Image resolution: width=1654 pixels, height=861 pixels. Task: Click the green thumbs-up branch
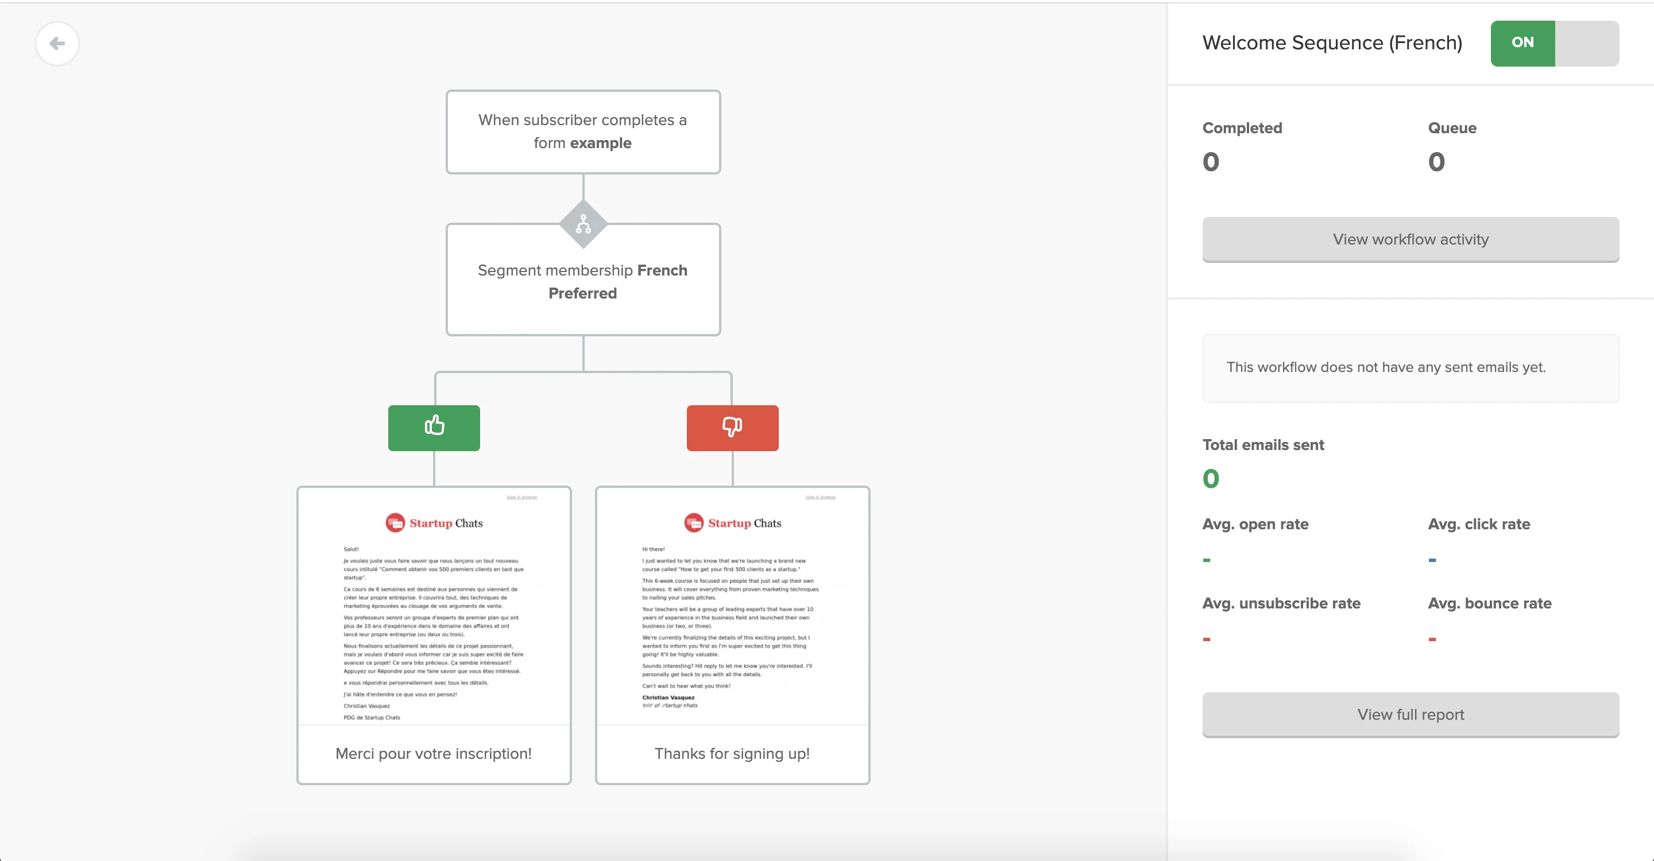(434, 427)
